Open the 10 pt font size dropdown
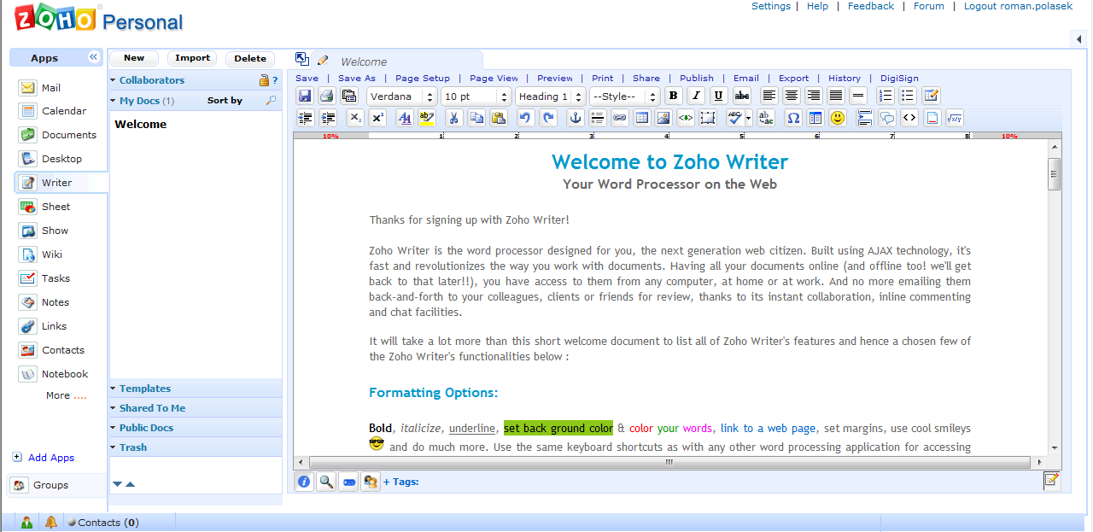This screenshot has height=532, width=1093. pos(476,96)
